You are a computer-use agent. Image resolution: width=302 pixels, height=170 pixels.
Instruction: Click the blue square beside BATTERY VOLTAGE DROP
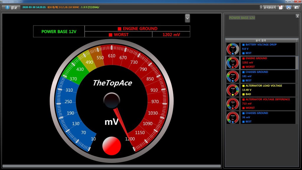click(x=243, y=45)
